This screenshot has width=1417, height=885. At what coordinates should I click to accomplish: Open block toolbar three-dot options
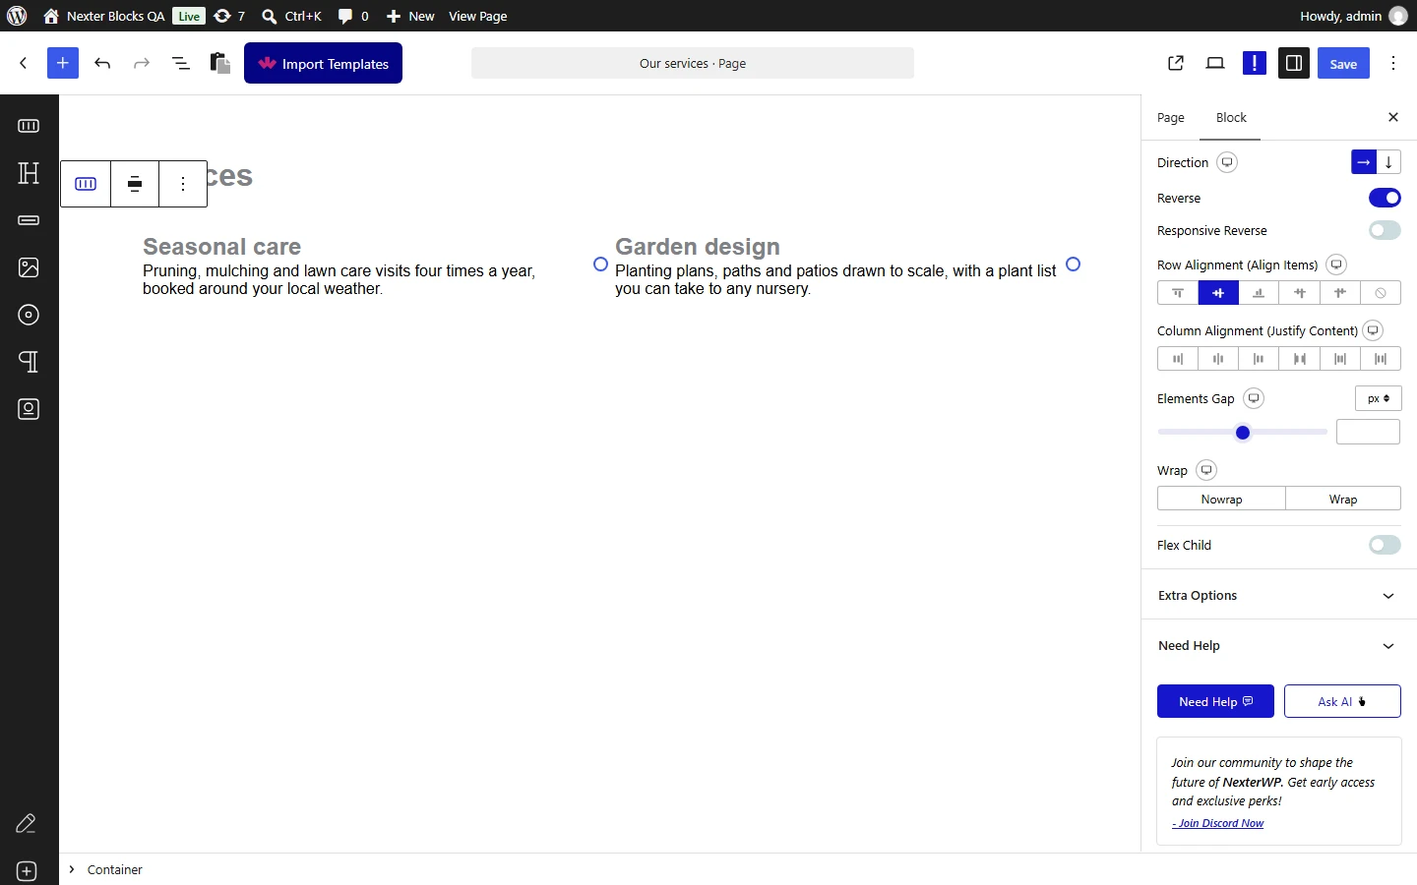coord(183,184)
